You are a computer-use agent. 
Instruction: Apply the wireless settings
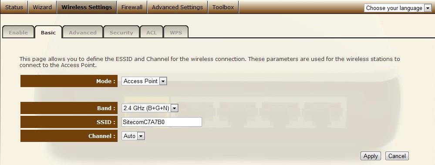[x=371, y=156]
